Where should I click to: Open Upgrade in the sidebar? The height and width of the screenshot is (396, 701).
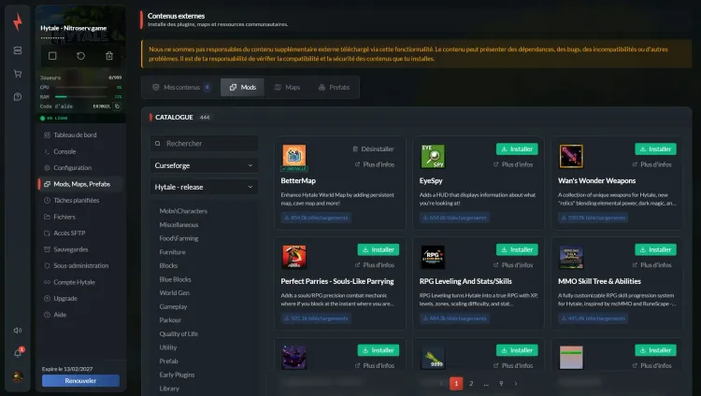pyautogui.click(x=80, y=298)
